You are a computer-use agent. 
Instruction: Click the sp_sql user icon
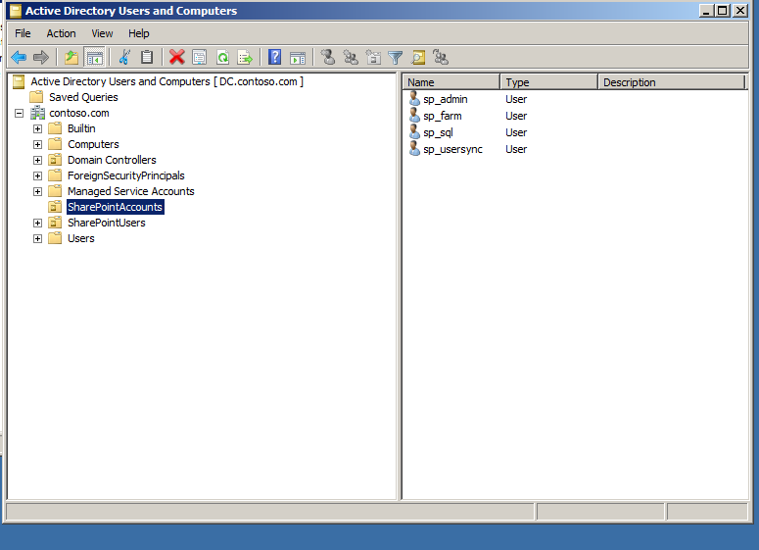(x=414, y=131)
